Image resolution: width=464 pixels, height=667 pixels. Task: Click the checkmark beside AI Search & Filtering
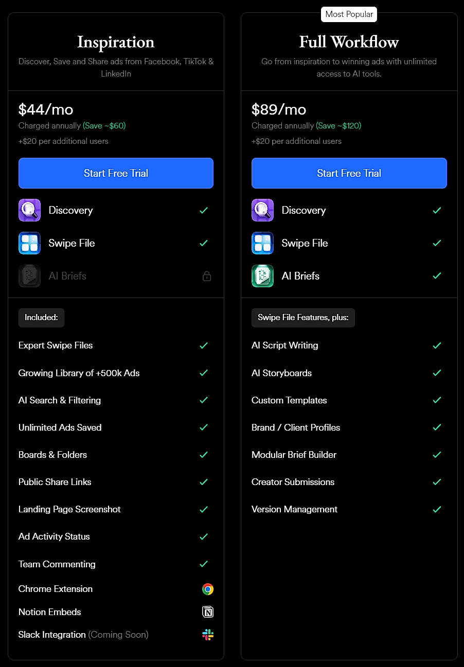204,400
